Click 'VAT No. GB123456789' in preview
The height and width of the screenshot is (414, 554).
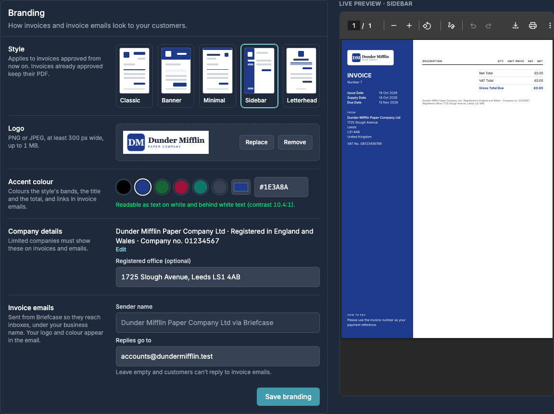pos(364,144)
